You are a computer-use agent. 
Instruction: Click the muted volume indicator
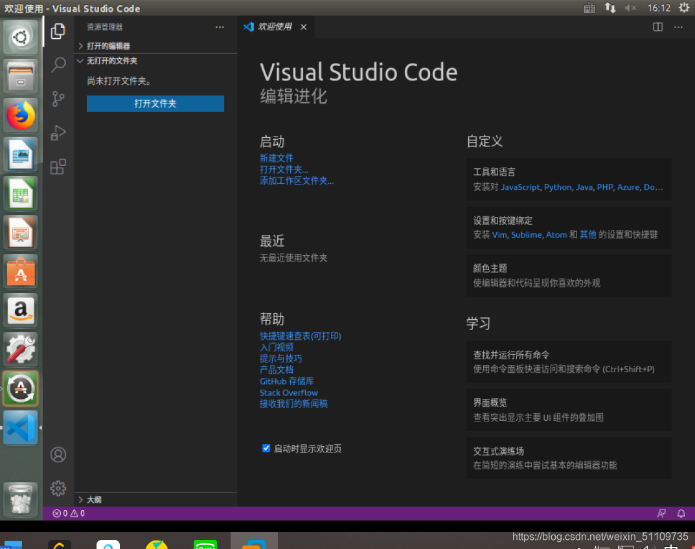(x=630, y=8)
